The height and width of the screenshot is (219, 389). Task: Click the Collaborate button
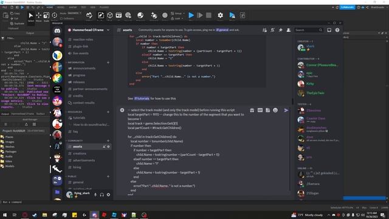(x=347, y=7)
